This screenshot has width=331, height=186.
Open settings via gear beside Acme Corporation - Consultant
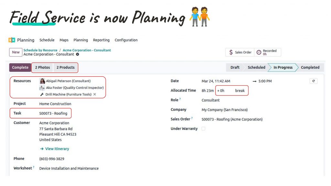(x=77, y=55)
